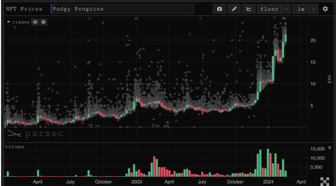Open the top-right settings gear
336x186 pixels.
(x=325, y=9)
